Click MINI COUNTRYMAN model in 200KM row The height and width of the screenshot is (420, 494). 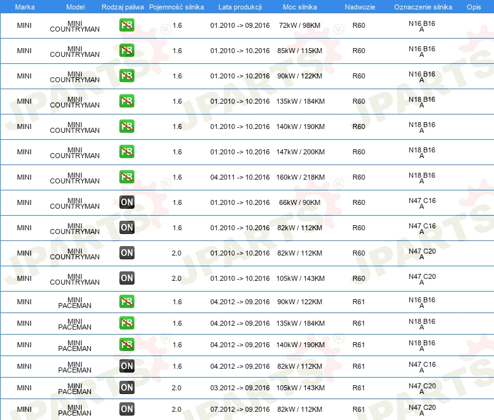click(x=75, y=152)
